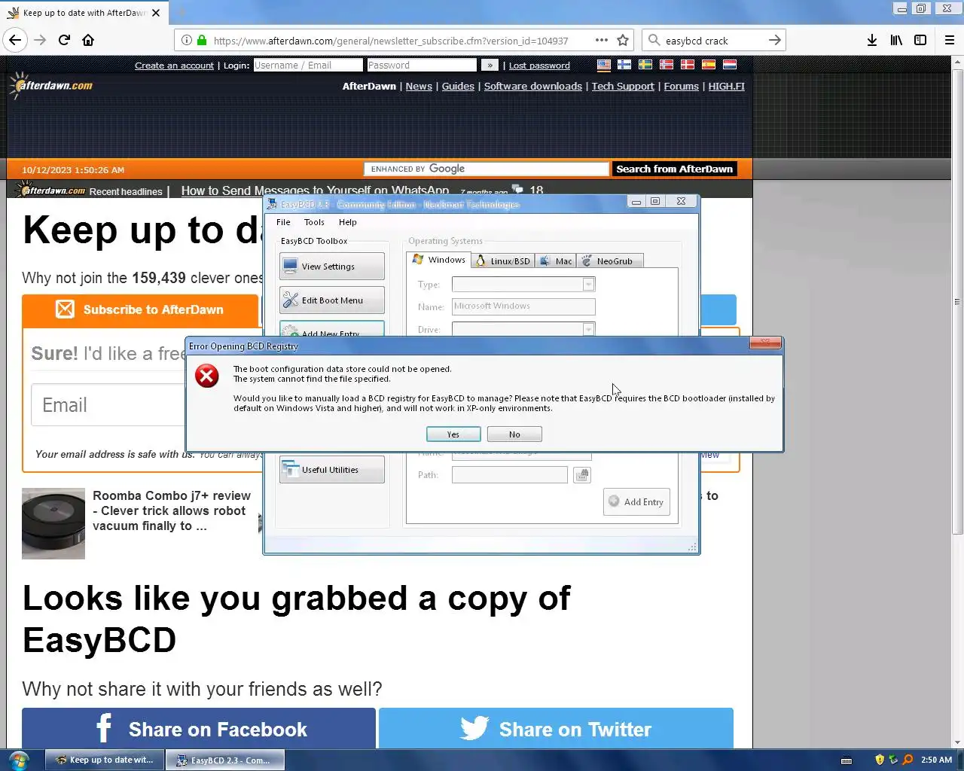The height and width of the screenshot is (771, 964).
Task: Share on Twitter button
Action: click(x=556, y=728)
